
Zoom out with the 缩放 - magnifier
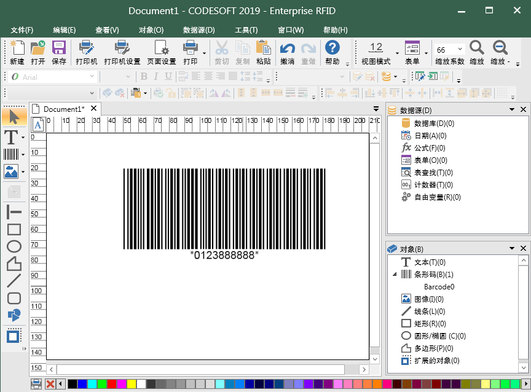[x=500, y=52]
